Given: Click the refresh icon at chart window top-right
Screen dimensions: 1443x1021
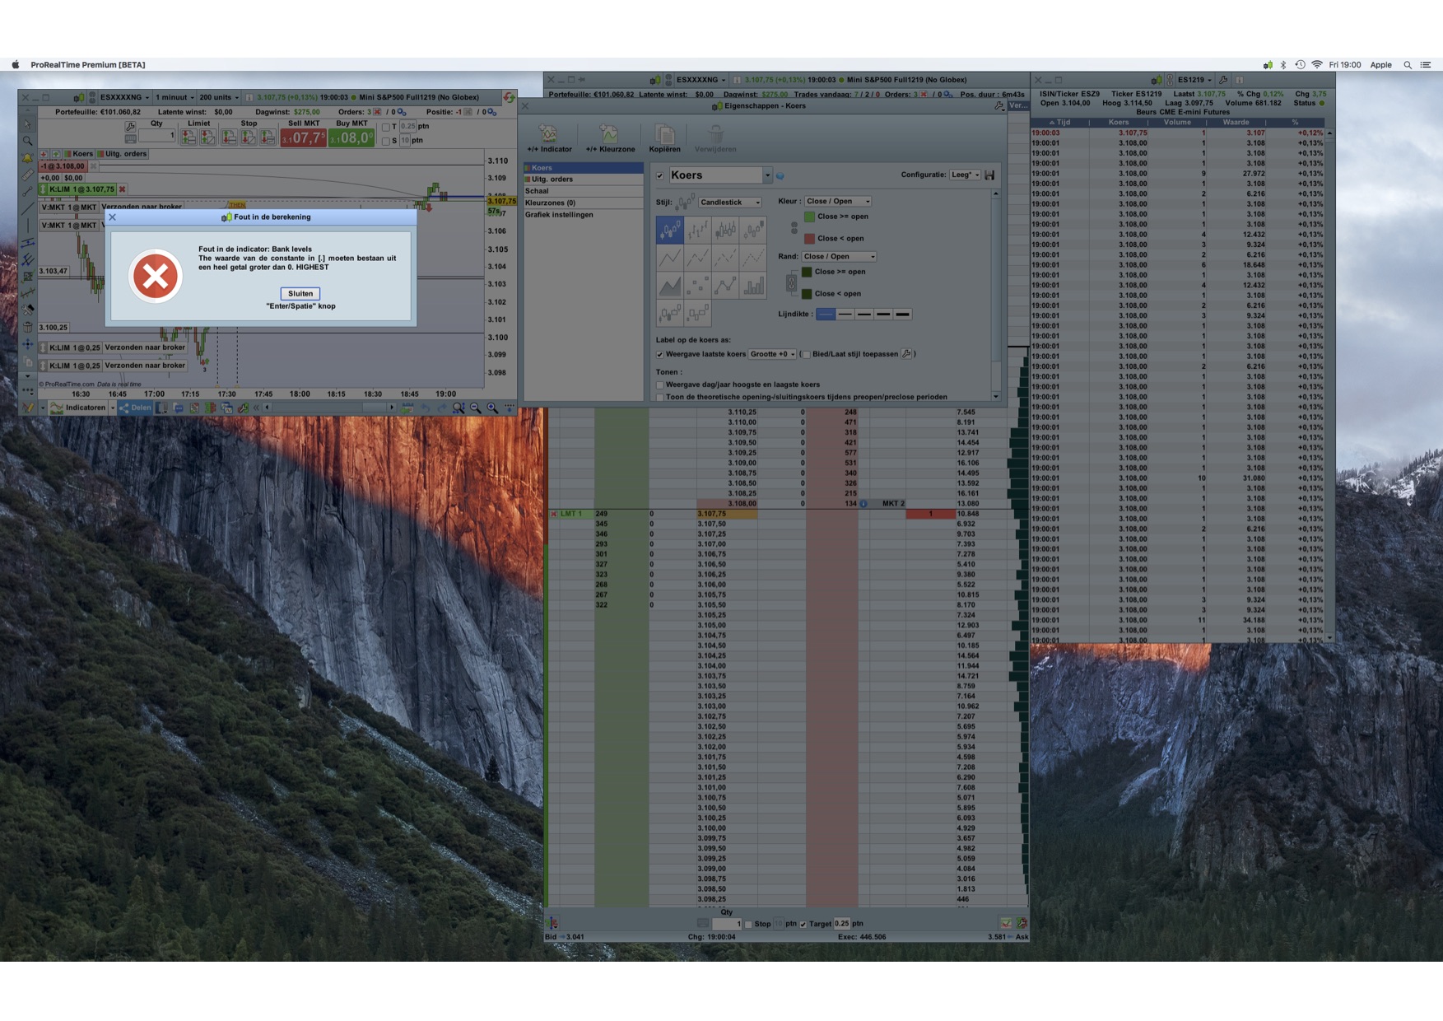Looking at the screenshot, I should 510,97.
